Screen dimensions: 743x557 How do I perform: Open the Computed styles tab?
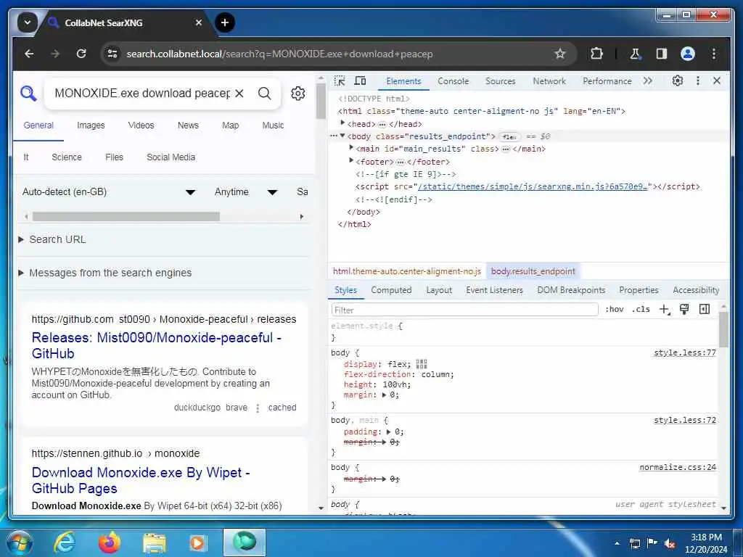pos(391,290)
